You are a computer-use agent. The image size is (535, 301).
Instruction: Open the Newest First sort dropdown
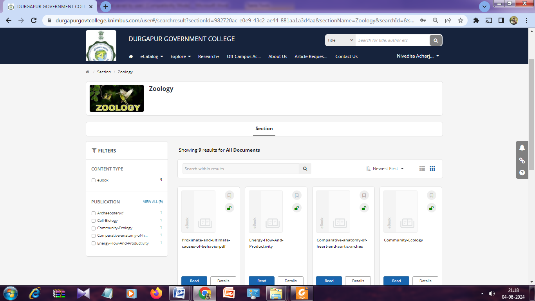pos(385,169)
